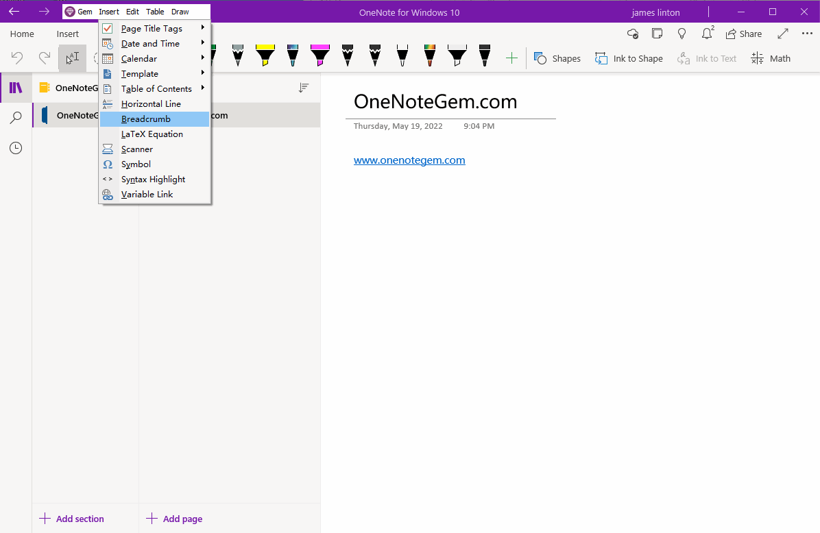The image size is (820, 533).
Task: Click Add page
Action: [x=174, y=519]
